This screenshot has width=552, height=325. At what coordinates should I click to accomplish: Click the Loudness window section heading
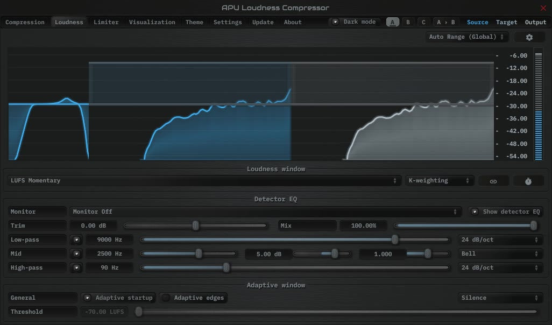(275, 169)
